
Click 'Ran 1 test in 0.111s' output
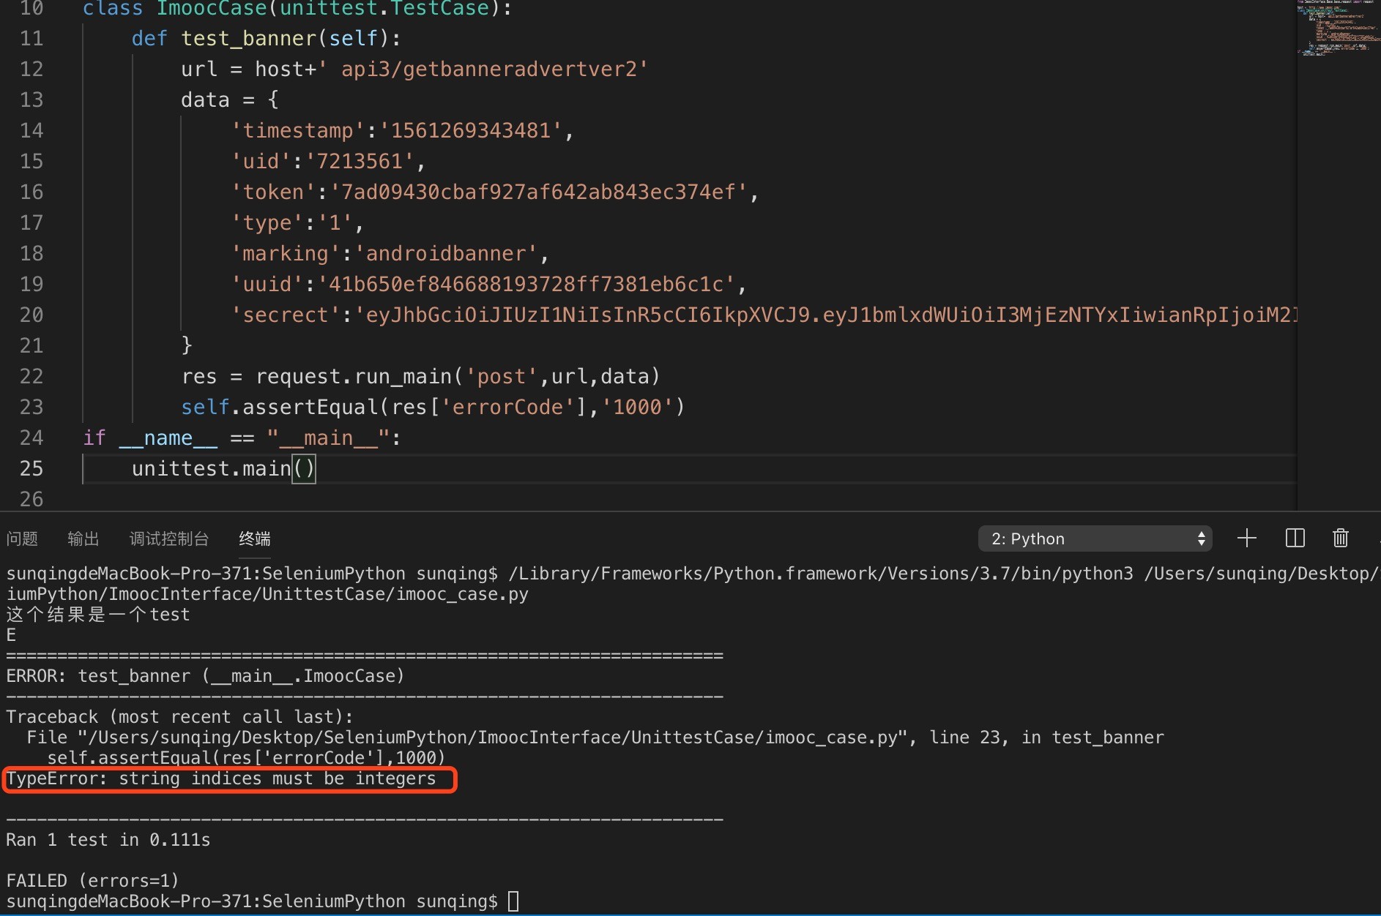pos(108,840)
